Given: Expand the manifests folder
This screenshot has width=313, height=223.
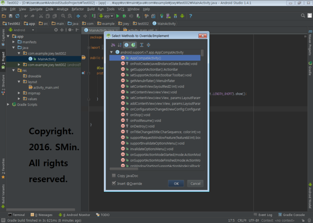Looking at the screenshot, I should 14,42.
